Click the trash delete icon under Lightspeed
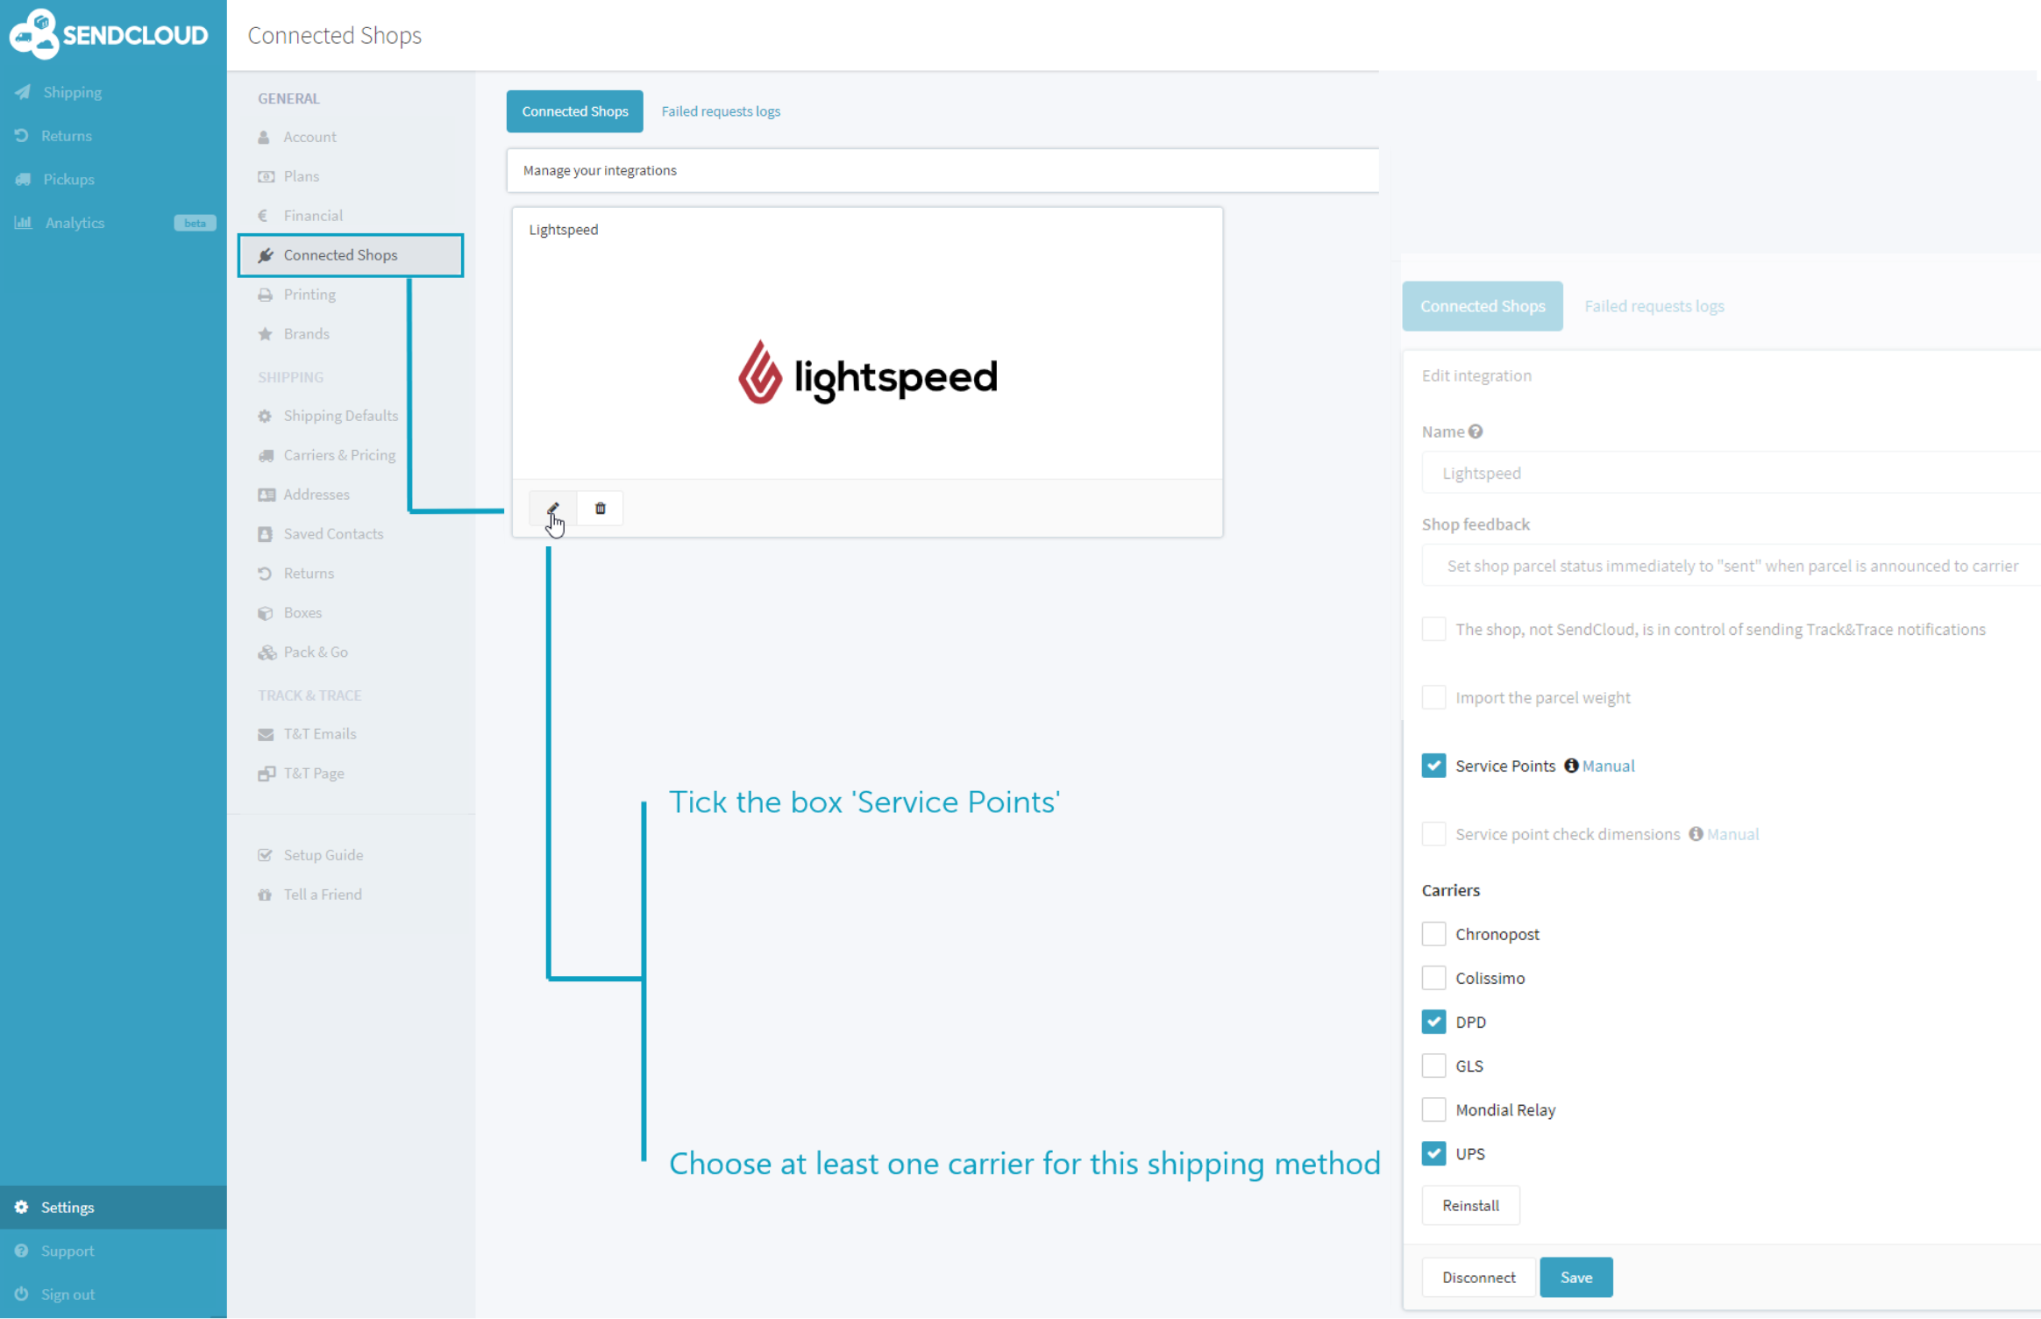This screenshot has width=2041, height=1319. tap(601, 509)
